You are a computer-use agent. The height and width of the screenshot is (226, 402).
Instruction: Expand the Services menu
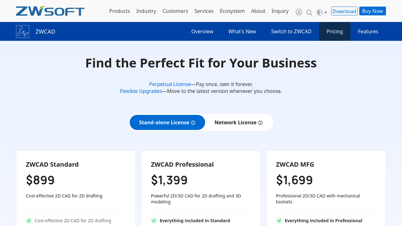click(204, 11)
